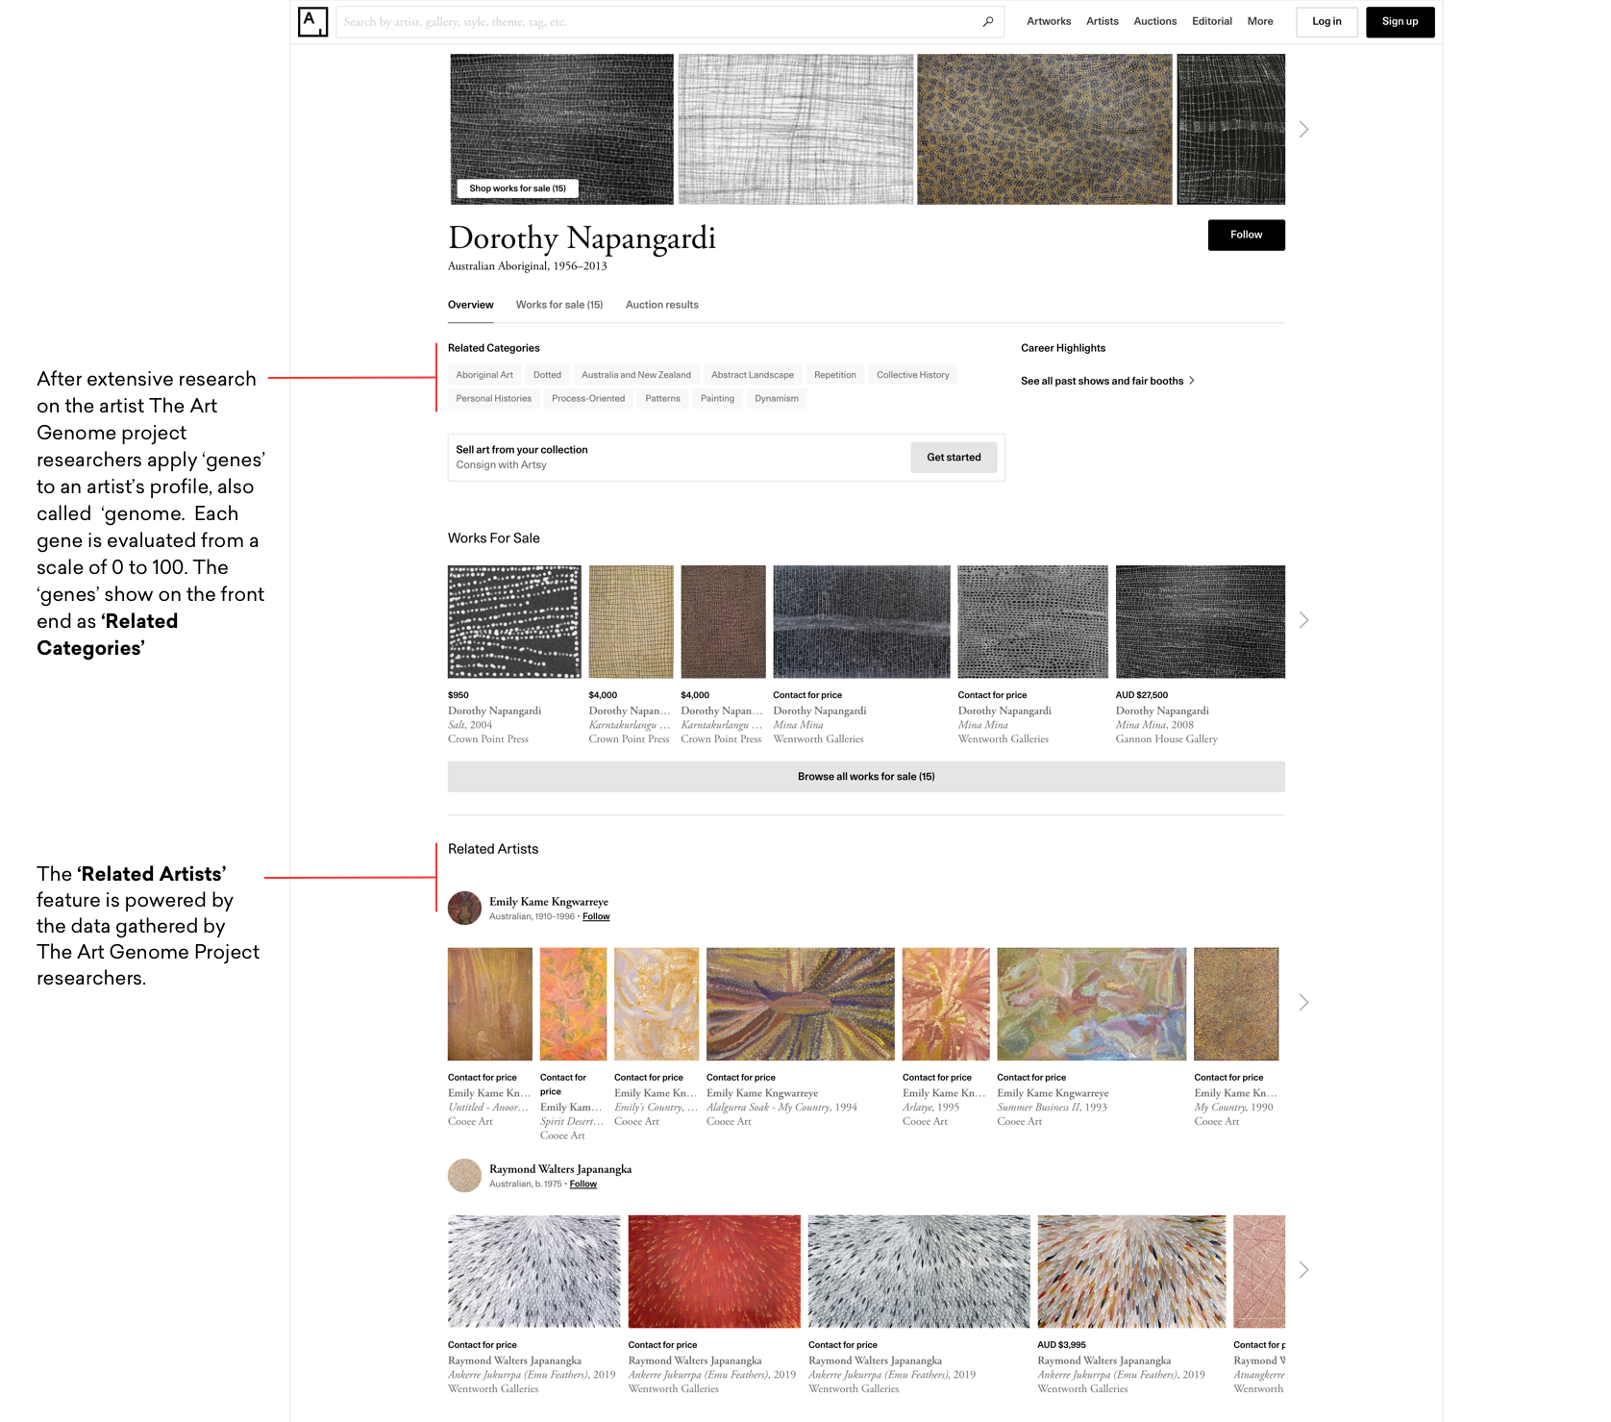This screenshot has width=1611, height=1422.
Task: Click the Sign up button
Action: (x=1400, y=21)
